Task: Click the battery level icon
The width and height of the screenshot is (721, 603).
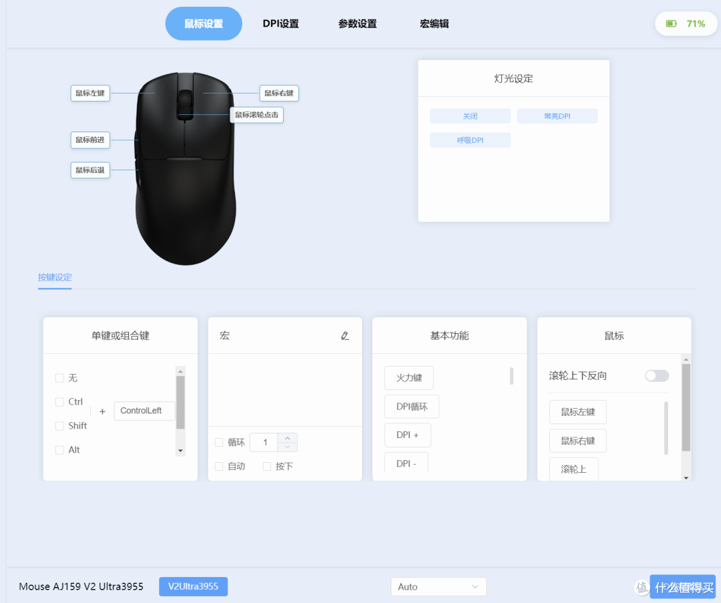Action: click(x=672, y=23)
